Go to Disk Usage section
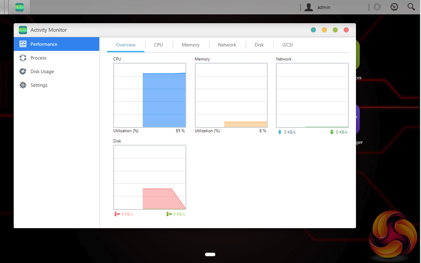421x263 pixels. pos(56,71)
